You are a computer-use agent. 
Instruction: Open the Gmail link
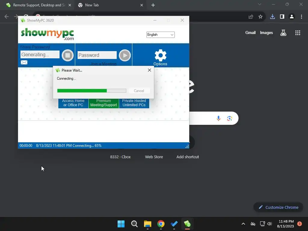251,32
